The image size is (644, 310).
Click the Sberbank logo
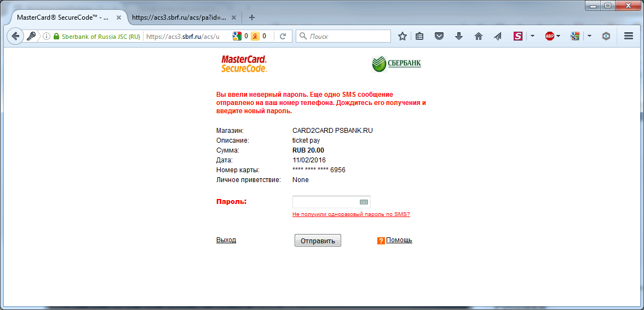tap(396, 64)
